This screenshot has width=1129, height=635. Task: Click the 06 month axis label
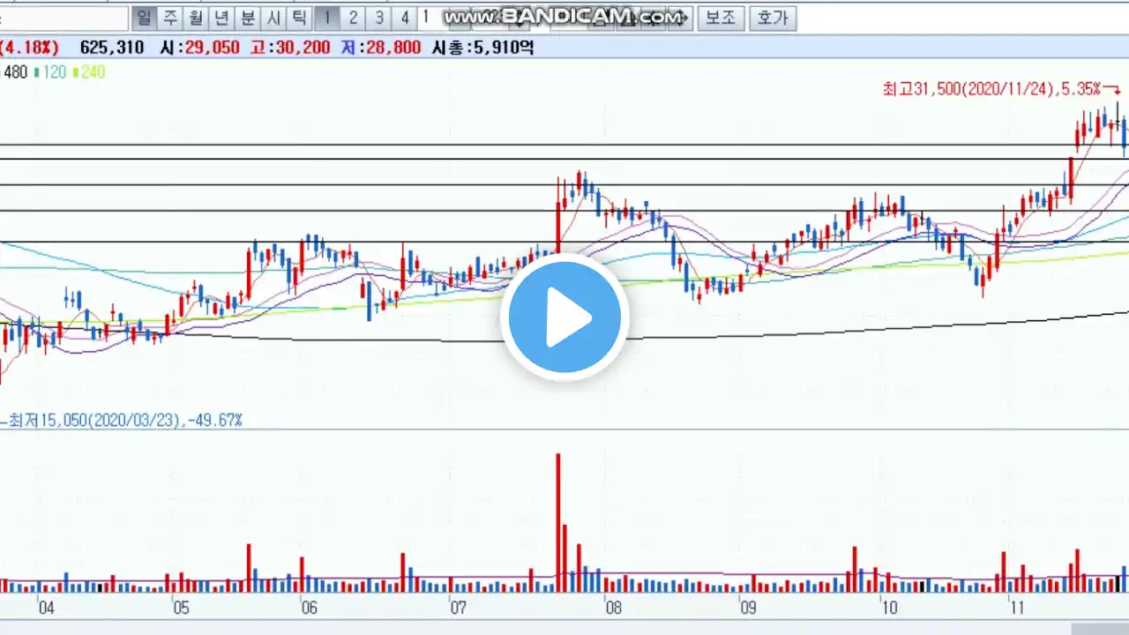coord(309,607)
